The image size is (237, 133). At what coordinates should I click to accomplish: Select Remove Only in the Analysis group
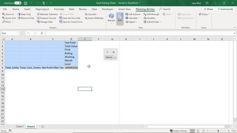pos(26,18)
